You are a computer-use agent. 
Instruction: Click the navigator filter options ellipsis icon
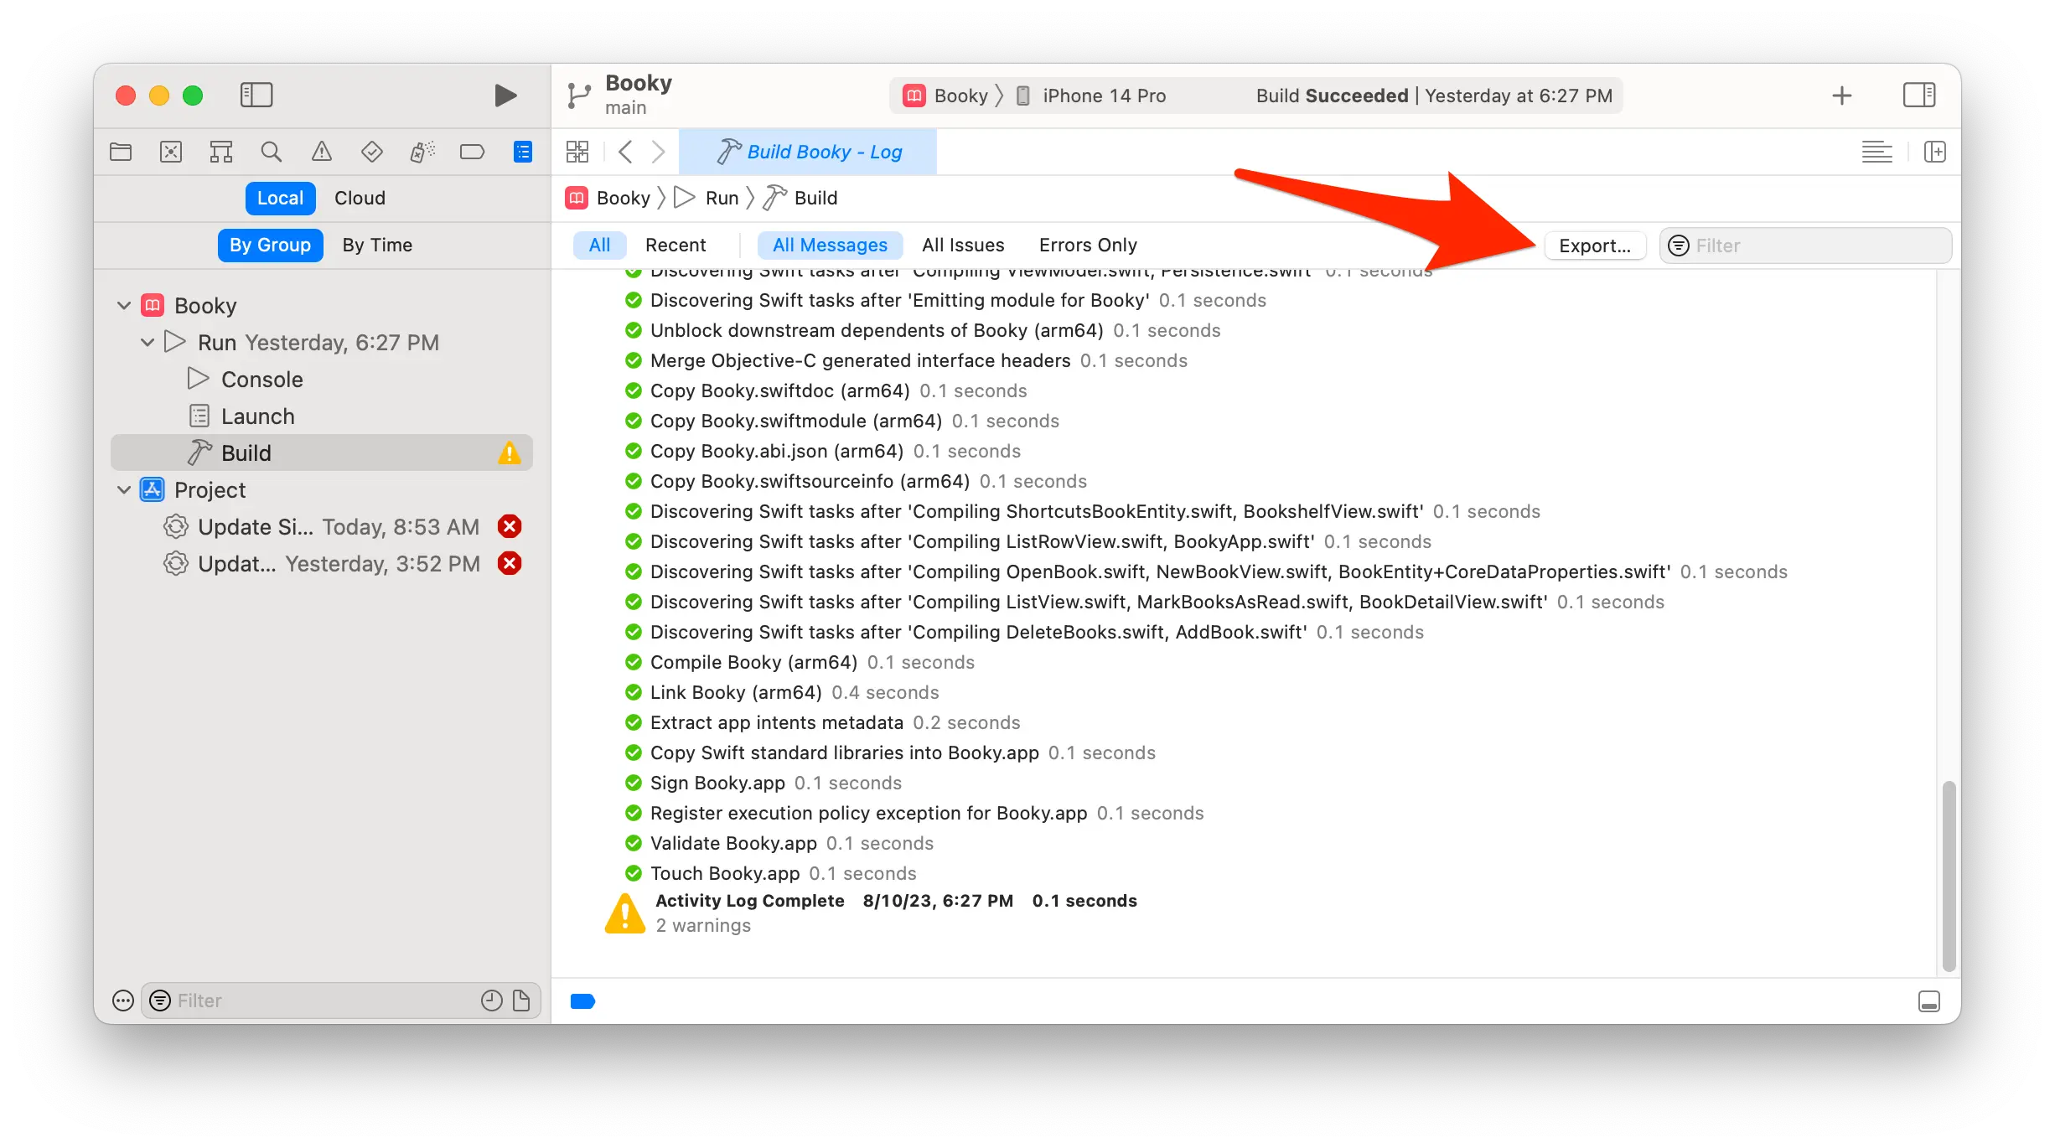click(122, 1001)
